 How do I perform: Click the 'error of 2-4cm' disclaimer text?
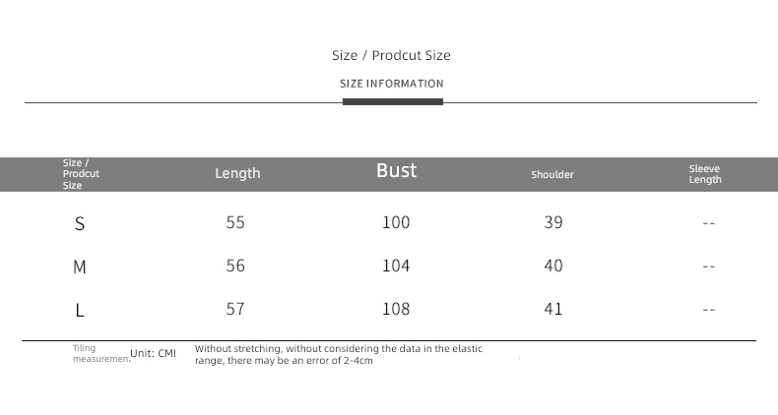(339, 355)
